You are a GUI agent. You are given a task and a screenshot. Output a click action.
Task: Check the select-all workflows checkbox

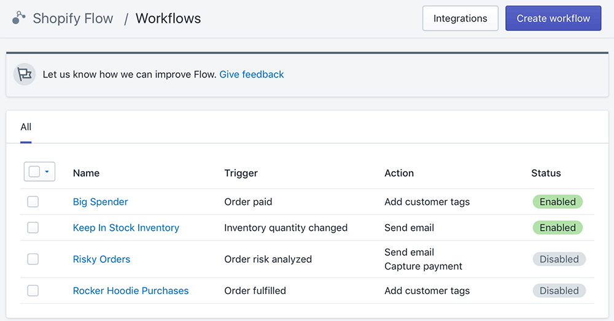point(34,172)
